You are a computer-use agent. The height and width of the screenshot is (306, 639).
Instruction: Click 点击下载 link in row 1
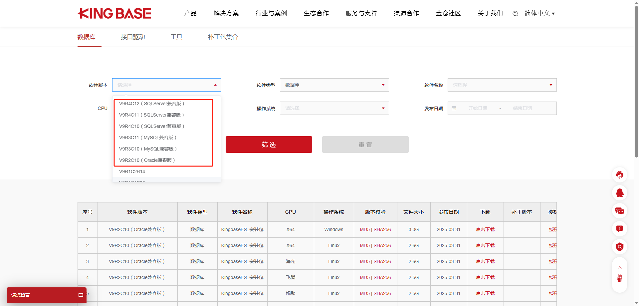pos(485,229)
